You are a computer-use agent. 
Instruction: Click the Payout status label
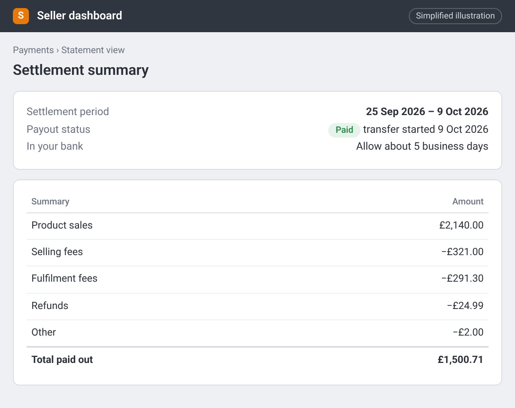click(x=58, y=129)
